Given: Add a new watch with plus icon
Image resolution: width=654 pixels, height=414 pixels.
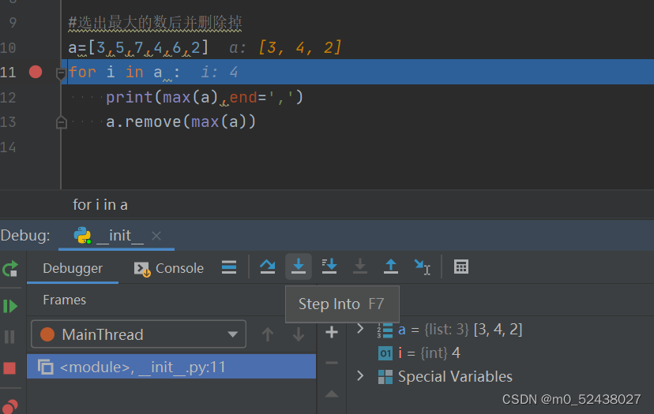Looking at the screenshot, I should [332, 332].
